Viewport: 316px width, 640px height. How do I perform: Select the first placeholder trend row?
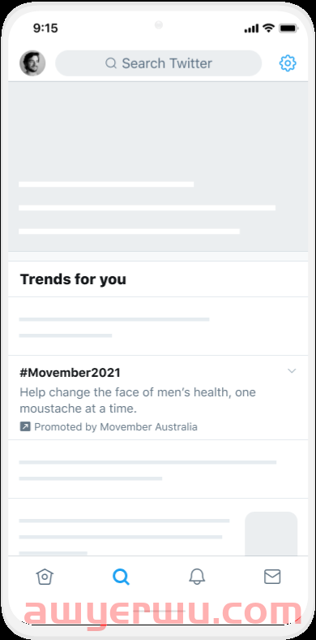[158, 326]
